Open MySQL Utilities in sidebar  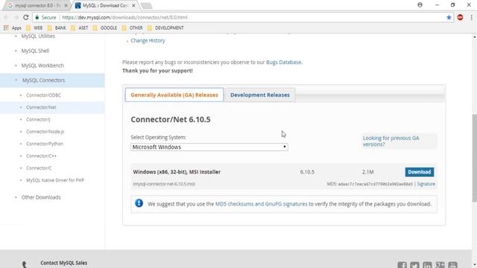click(38, 36)
